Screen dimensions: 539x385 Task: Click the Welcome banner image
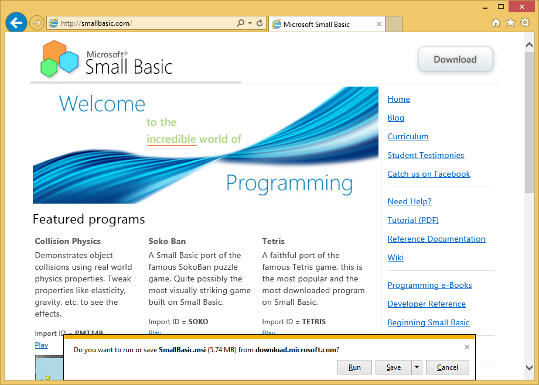[x=206, y=145]
